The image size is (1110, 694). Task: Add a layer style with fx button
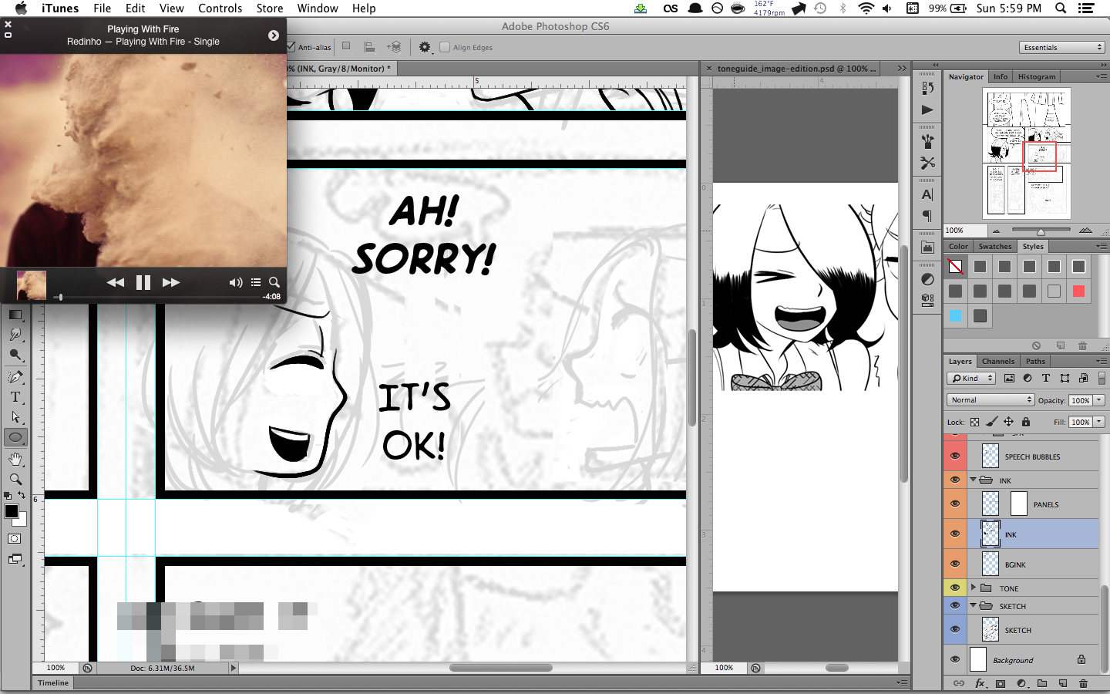[980, 683]
